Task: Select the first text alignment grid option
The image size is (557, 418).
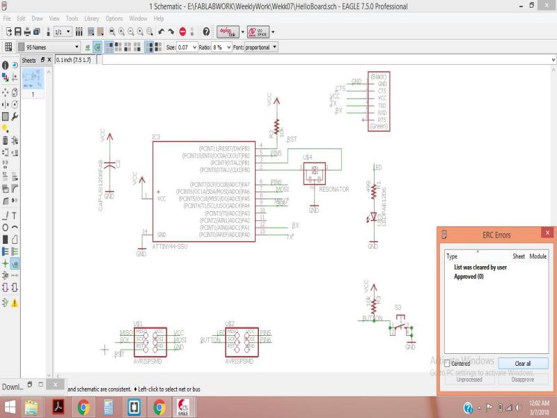Action: click(109, 47)
